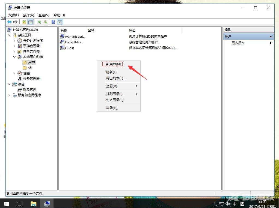Expand the 服务和应用程序 tree node
This screenshot has width=279, height=208.
(9, 95)
